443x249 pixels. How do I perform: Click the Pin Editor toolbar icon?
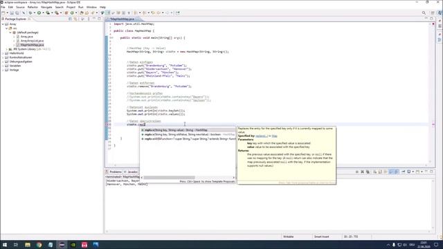coord(177,12)
